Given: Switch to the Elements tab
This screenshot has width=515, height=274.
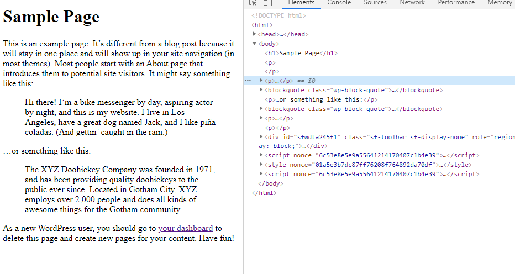Looking at the screenshot, I should pos(301,3).
